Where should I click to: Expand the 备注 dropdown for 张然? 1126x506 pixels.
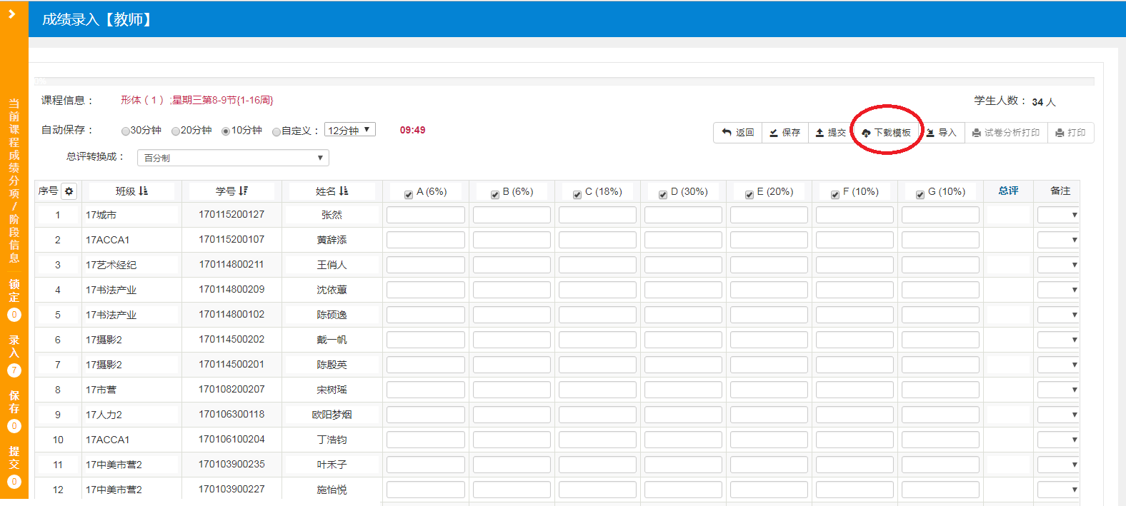[x=1058, y=215]
